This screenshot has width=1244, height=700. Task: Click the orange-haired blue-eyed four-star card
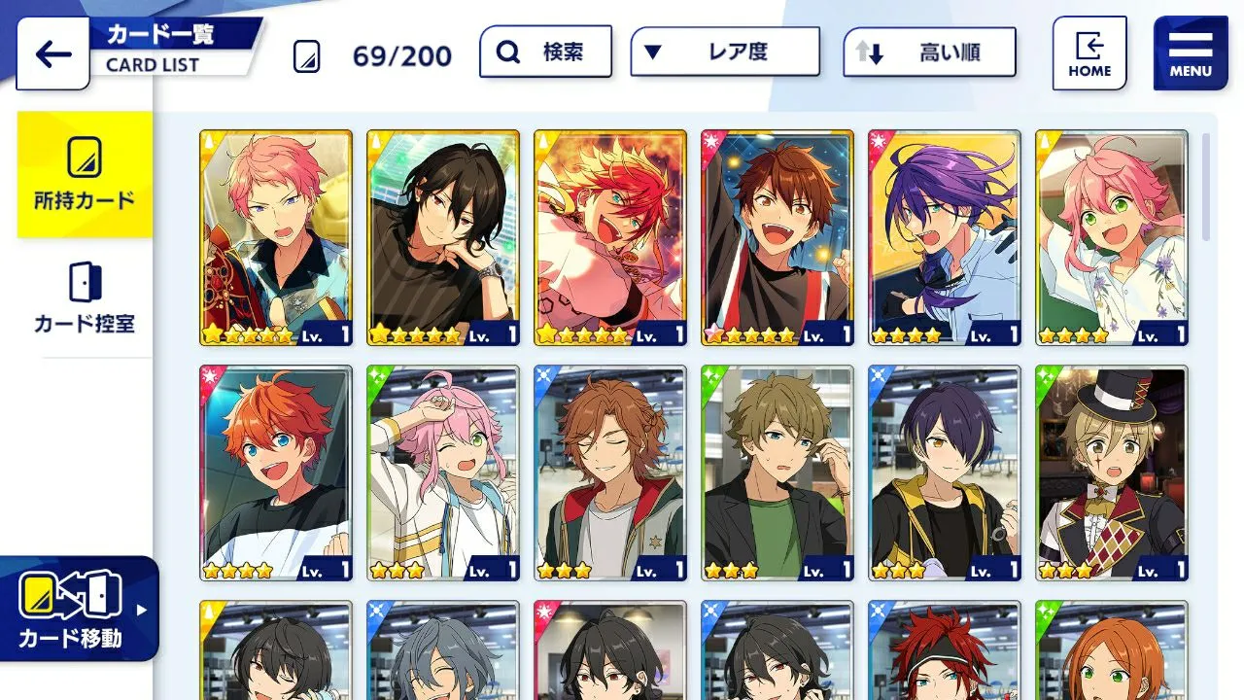point(276,473)
